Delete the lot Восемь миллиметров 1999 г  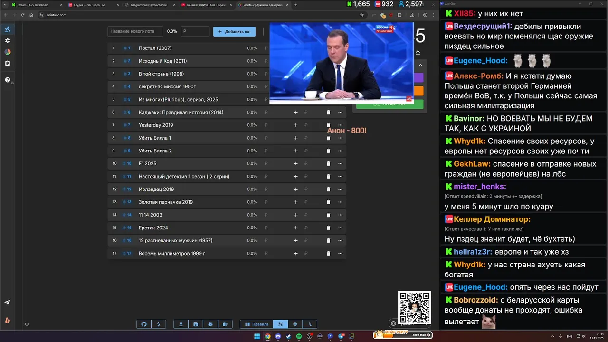[328, 254]
